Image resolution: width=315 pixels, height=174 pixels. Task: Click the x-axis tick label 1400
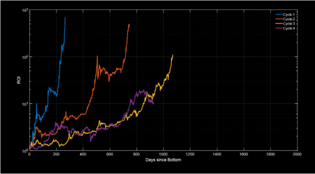217,154
